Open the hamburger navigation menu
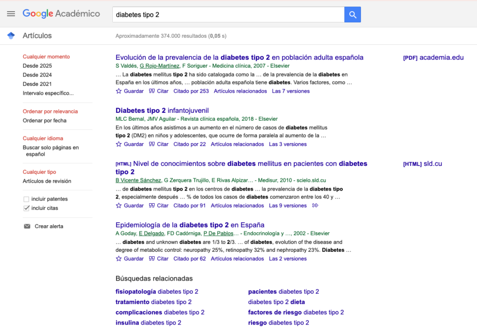 11,14
